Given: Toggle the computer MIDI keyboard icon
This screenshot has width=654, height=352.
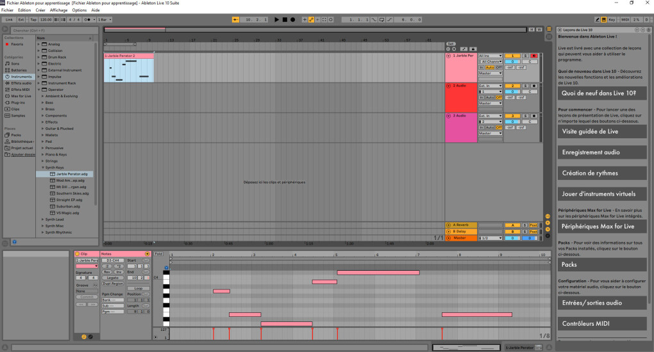Looking at the screenshot, I should [604, 20].
